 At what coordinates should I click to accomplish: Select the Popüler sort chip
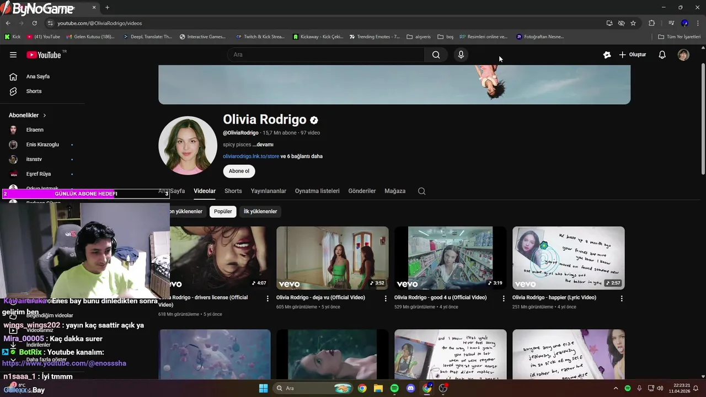coord(223,211)
